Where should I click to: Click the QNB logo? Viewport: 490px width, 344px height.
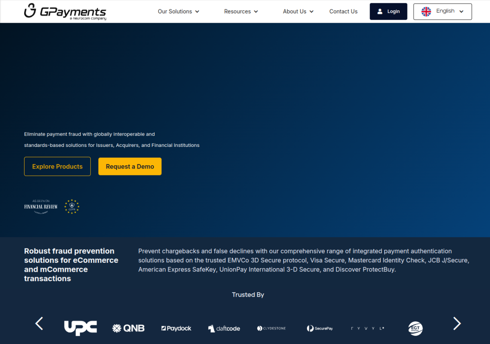point(128,328)
